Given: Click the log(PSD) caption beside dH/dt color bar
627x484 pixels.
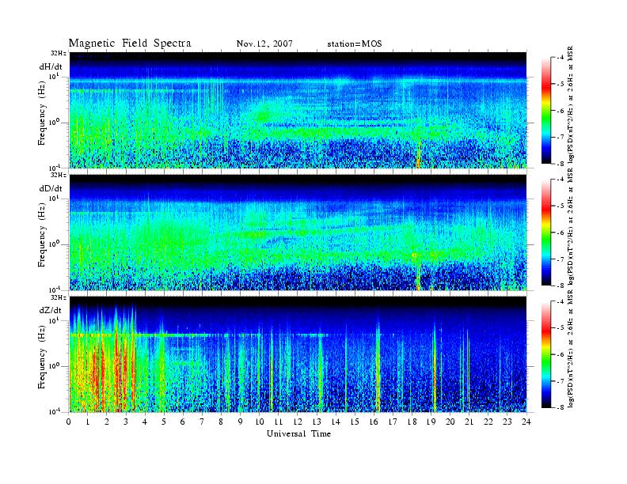Looking at the screenshot, I should point(571,105).
